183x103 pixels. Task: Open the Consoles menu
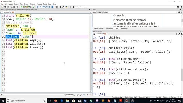[32, 4]
